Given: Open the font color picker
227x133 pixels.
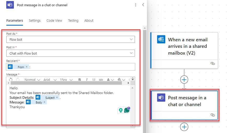Looking at the screenshot, I should pyautogui.click(x=110, y=80).
